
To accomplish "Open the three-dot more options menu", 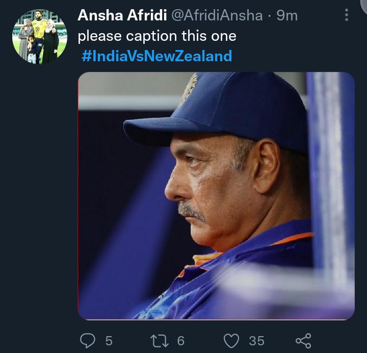I will tap(347, 15).
